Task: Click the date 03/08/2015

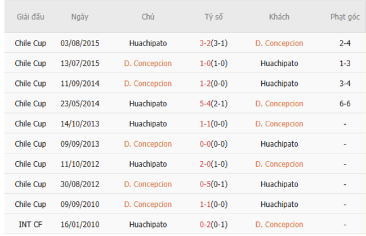Action: [x=79, y=43]
